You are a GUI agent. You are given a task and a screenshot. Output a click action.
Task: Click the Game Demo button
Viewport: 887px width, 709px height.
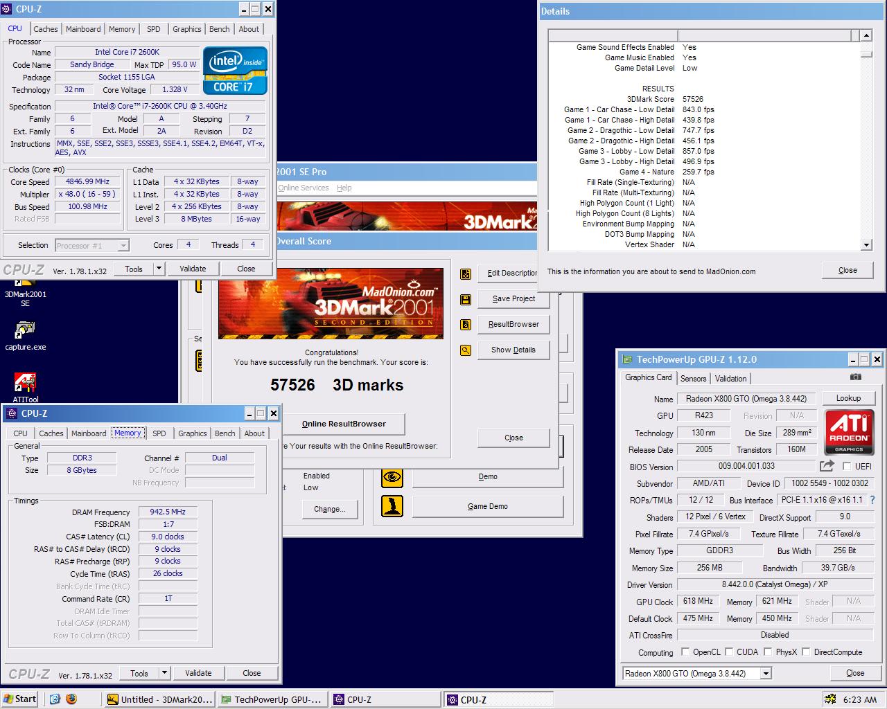[x=488, y=506]
